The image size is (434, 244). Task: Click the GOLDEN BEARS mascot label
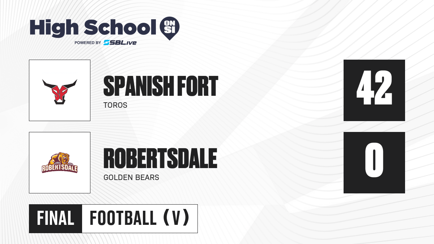[x=131, y=177]
